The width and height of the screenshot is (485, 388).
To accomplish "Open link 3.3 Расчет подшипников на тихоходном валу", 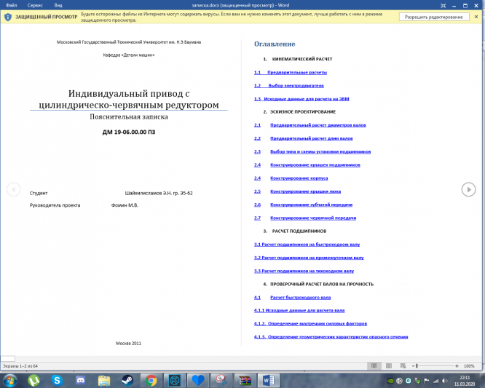I will (304, 271).
